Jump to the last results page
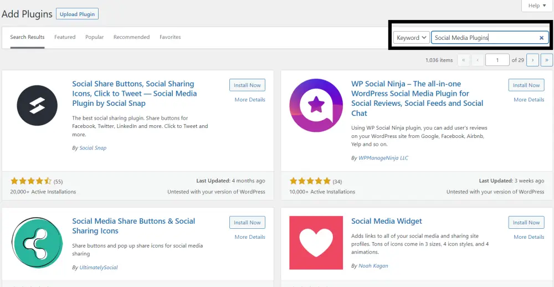 pyautogui.click(x=547, y=60)
